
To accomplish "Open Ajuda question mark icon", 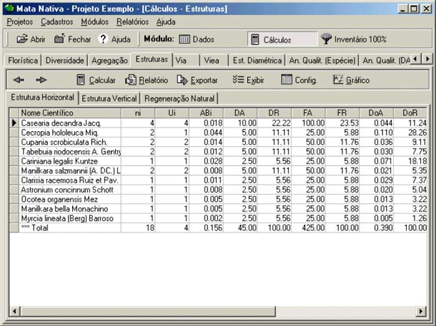I will tap(103, 39).
